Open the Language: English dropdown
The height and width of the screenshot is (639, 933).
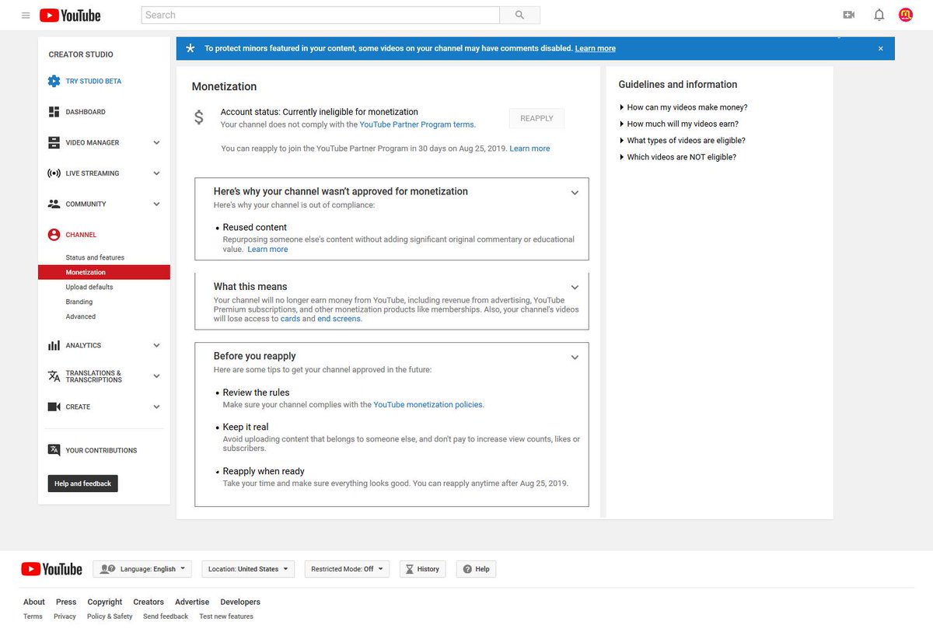click(x=142, y=569)
